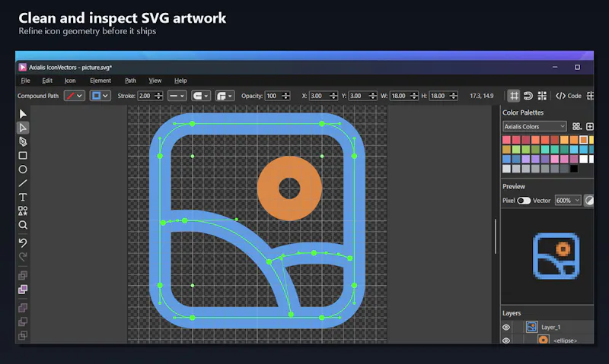Open the View menu

(155, 81)
